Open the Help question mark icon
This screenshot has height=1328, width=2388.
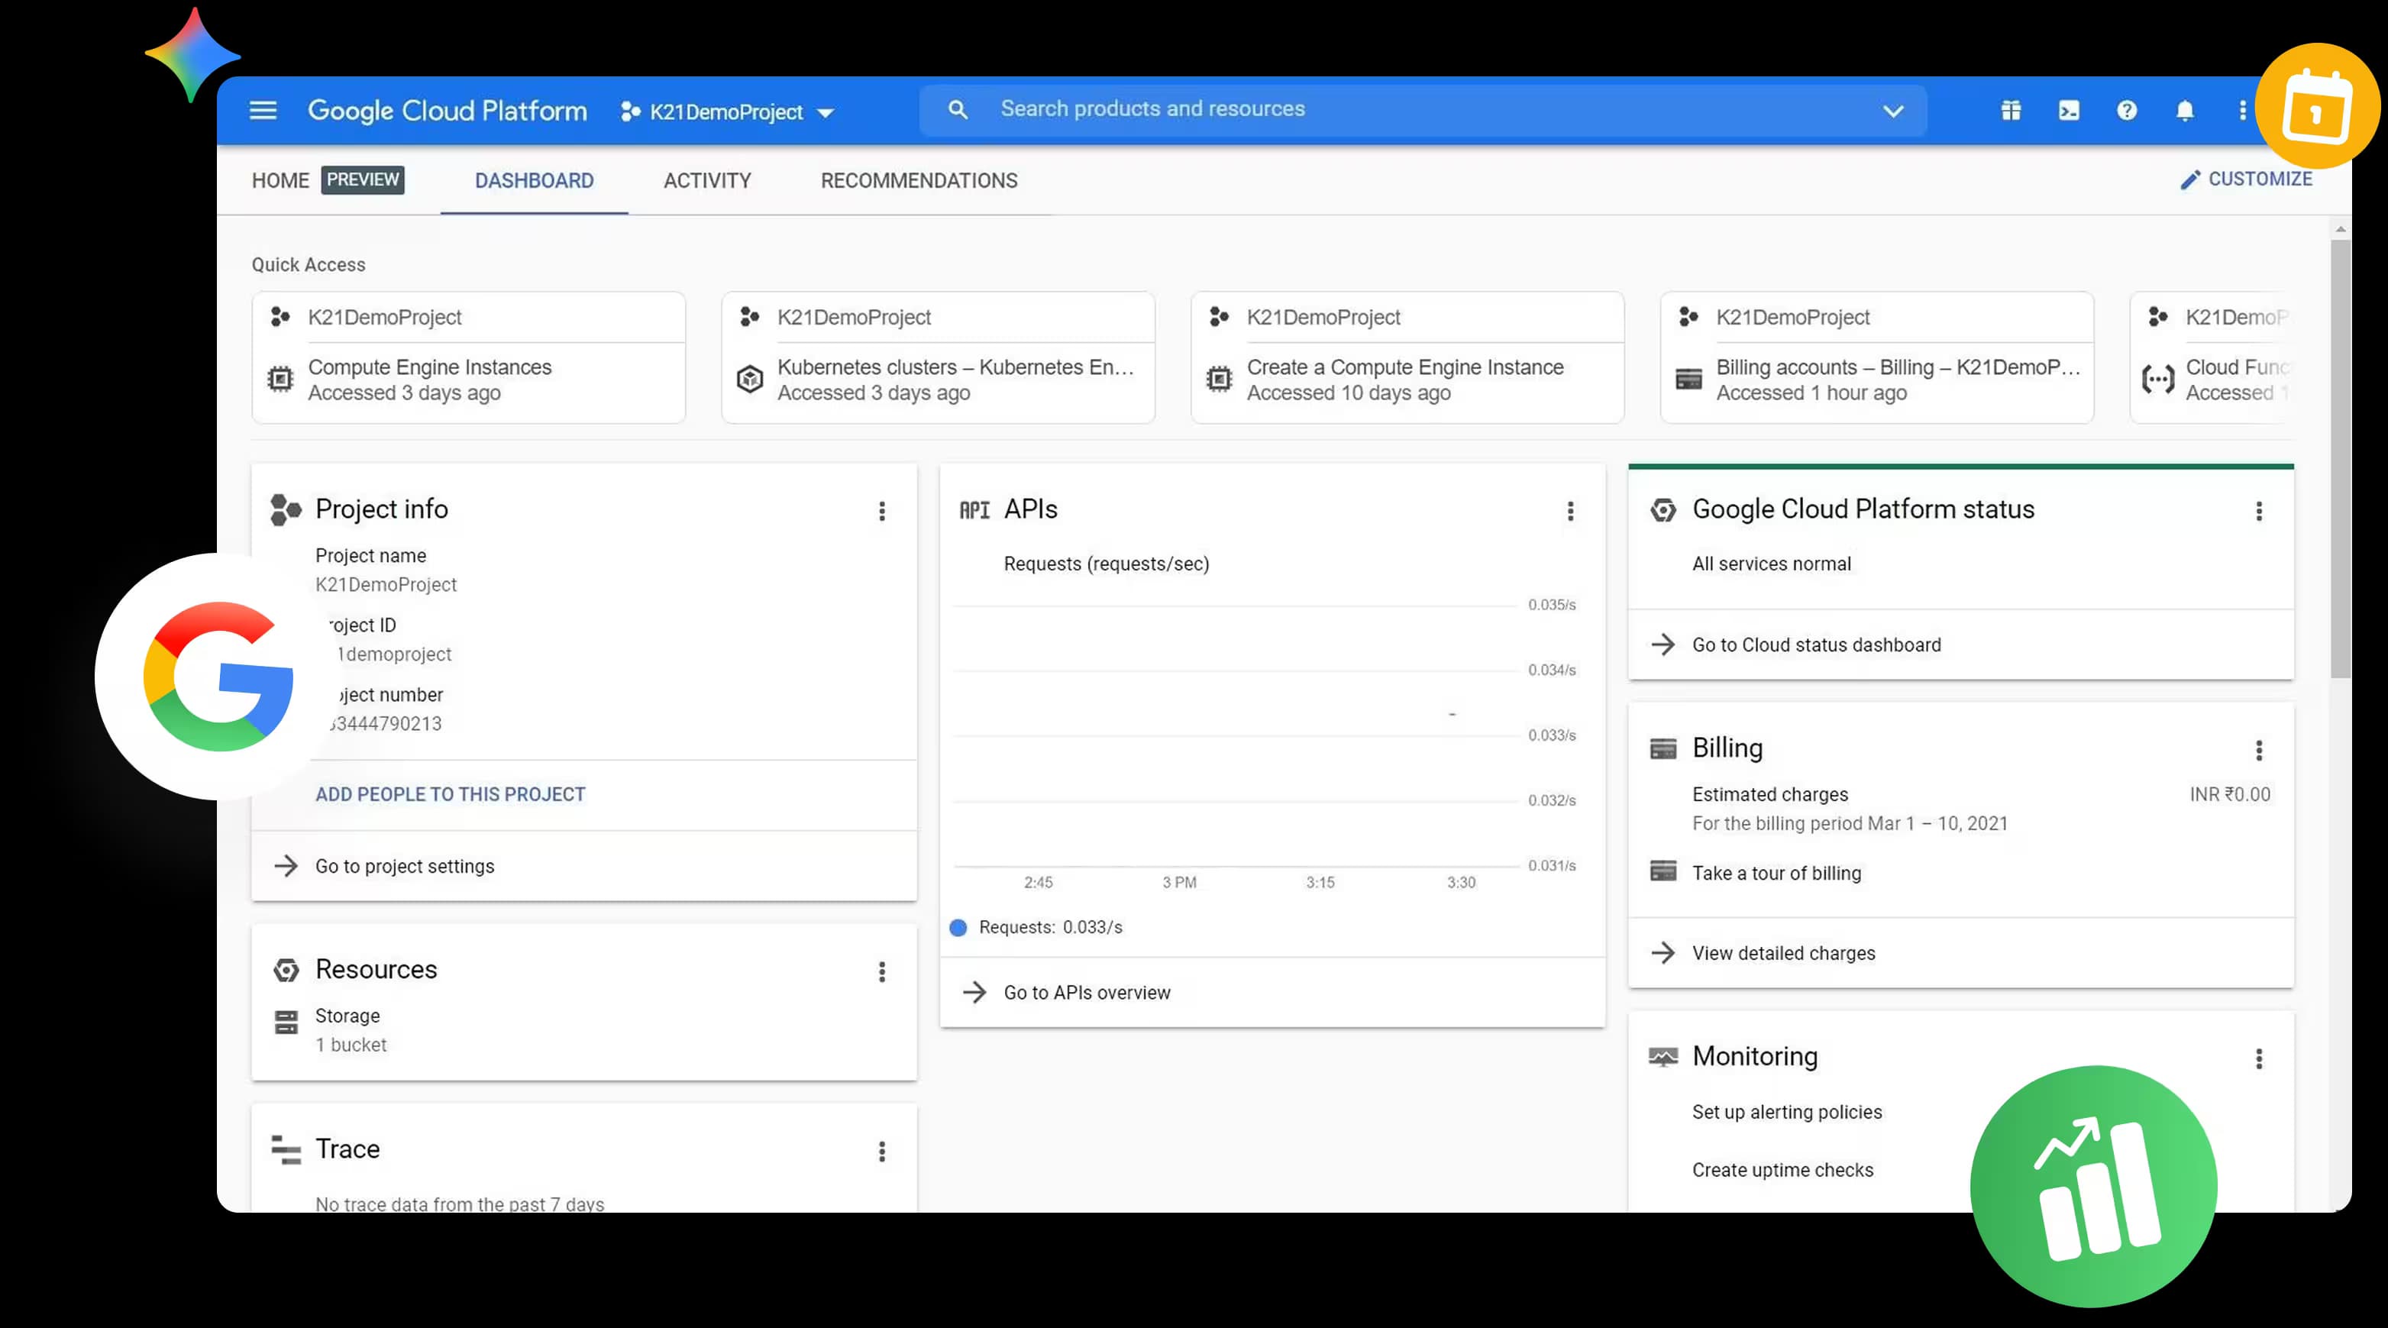[x=2127, y=110]
